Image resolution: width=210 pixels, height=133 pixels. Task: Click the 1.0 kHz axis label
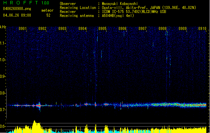click(3, 60)
